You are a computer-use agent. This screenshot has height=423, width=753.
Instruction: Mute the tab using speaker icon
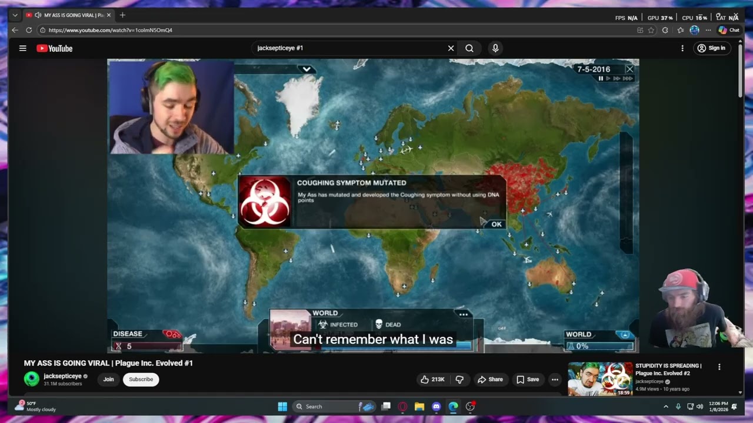pos(38,15)
